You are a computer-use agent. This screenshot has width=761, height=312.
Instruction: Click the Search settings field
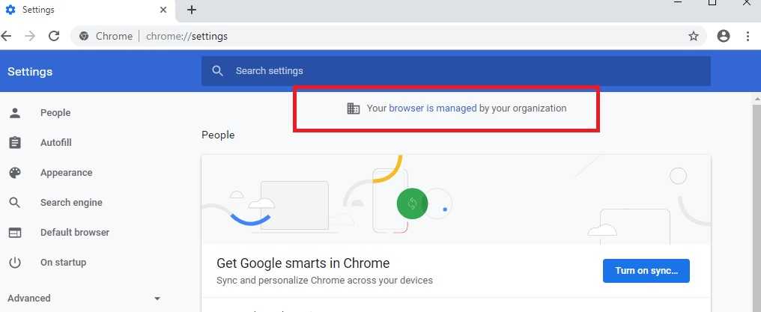[455, 71]
